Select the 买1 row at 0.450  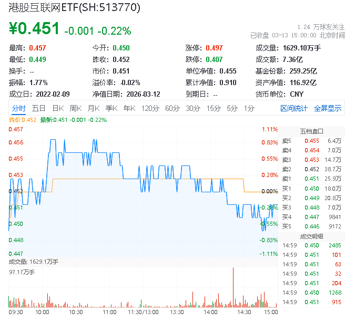tap(311, 188)
